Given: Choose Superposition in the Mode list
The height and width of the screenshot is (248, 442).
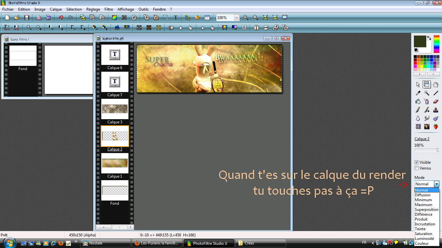Looking at the screenshot, I should click(426, 209).
